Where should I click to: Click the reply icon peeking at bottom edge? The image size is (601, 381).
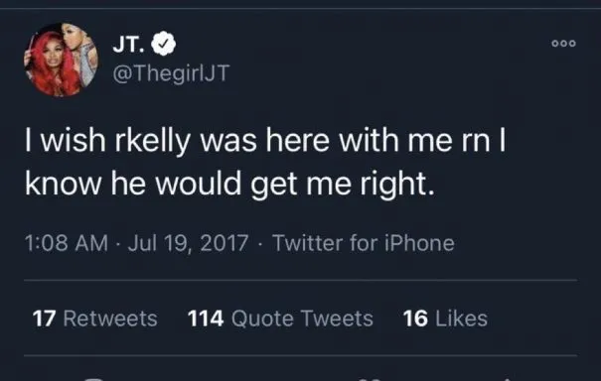pyautogui.click(x=94, y=379)
